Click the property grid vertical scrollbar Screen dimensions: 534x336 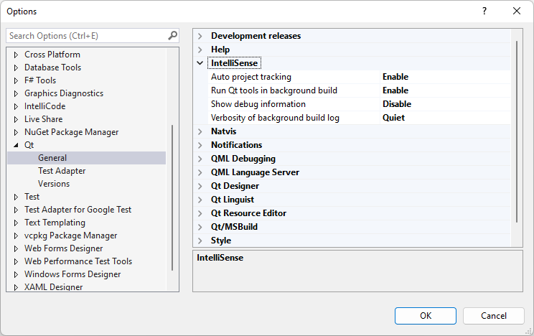[x=517, y=132]
